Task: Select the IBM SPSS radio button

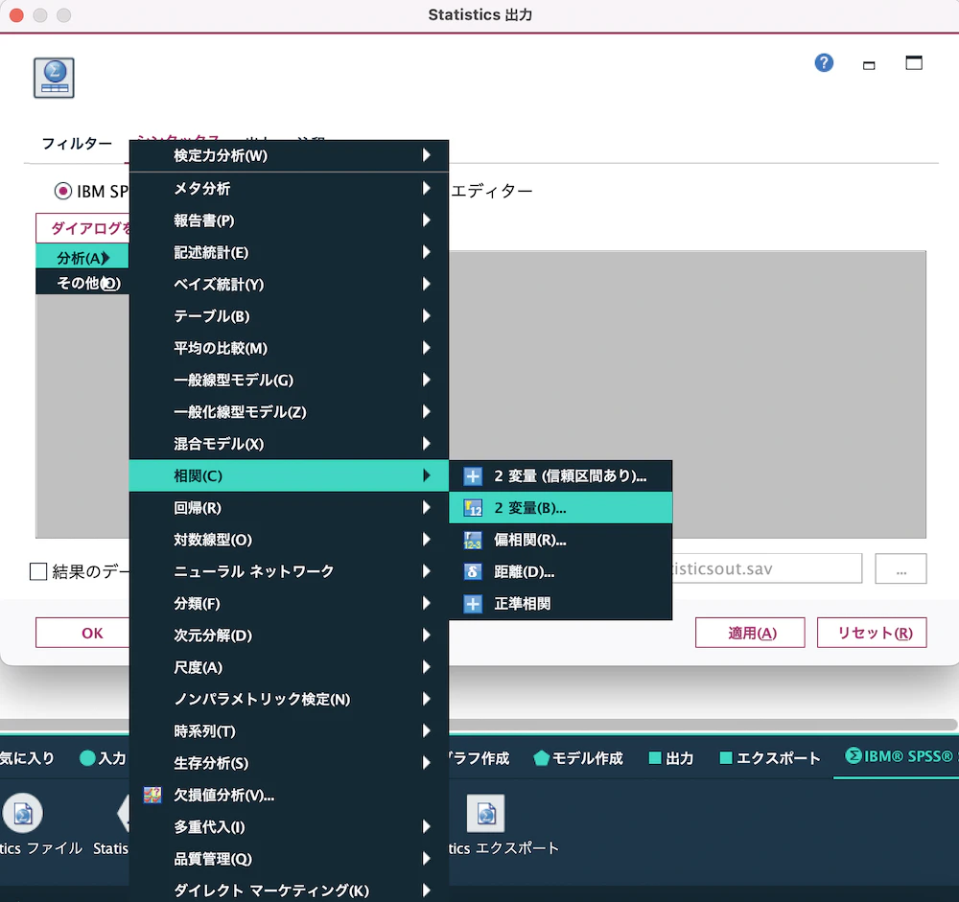Action: coord(62,192)
